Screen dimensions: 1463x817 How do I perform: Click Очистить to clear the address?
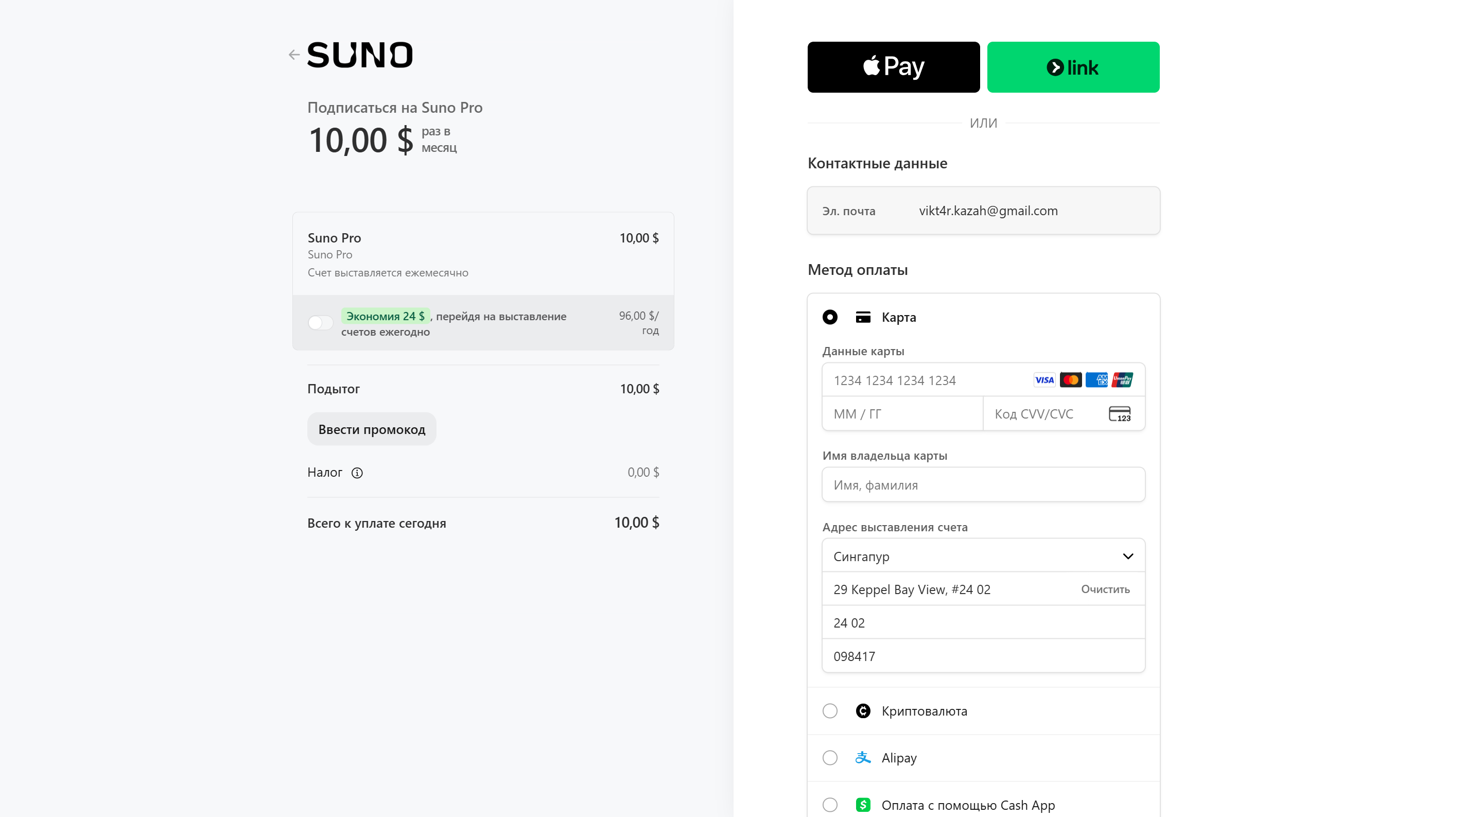1105,589
